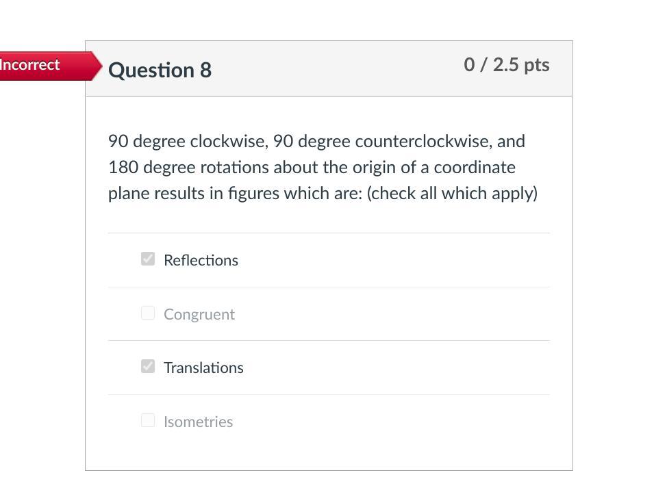Click the 0 / 2.5 pts score
The height and width of the screenshot is (490, 667).
point(506,64)
